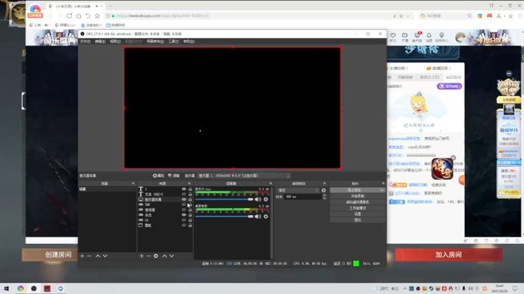Adjust 麦克风/Aux volume slider
This screenshot has height=294, width=524.
(224, 199)
